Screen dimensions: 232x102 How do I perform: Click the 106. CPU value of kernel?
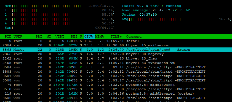pyautogui.click(x=89, y=41)
